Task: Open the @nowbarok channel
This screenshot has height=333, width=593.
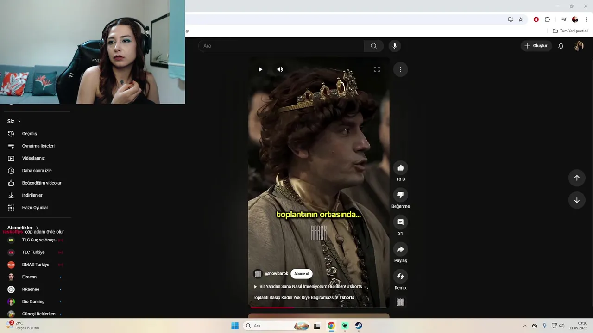Action: [277, 274]
